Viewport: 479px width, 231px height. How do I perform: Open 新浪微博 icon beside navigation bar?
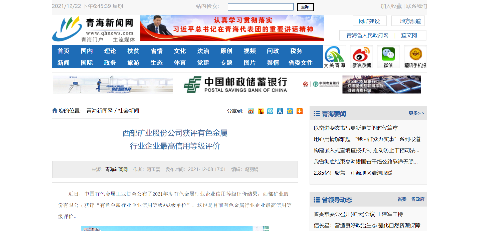click(361, 57)
